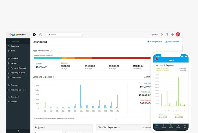The image size is (198, 133).
Task: Click the user profile avatar
Action: [178, 34]
